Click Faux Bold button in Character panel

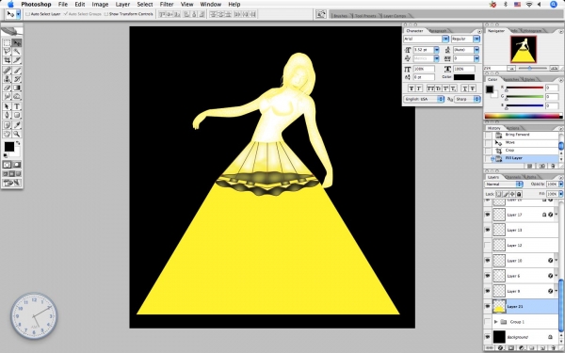tap(411, 88)
